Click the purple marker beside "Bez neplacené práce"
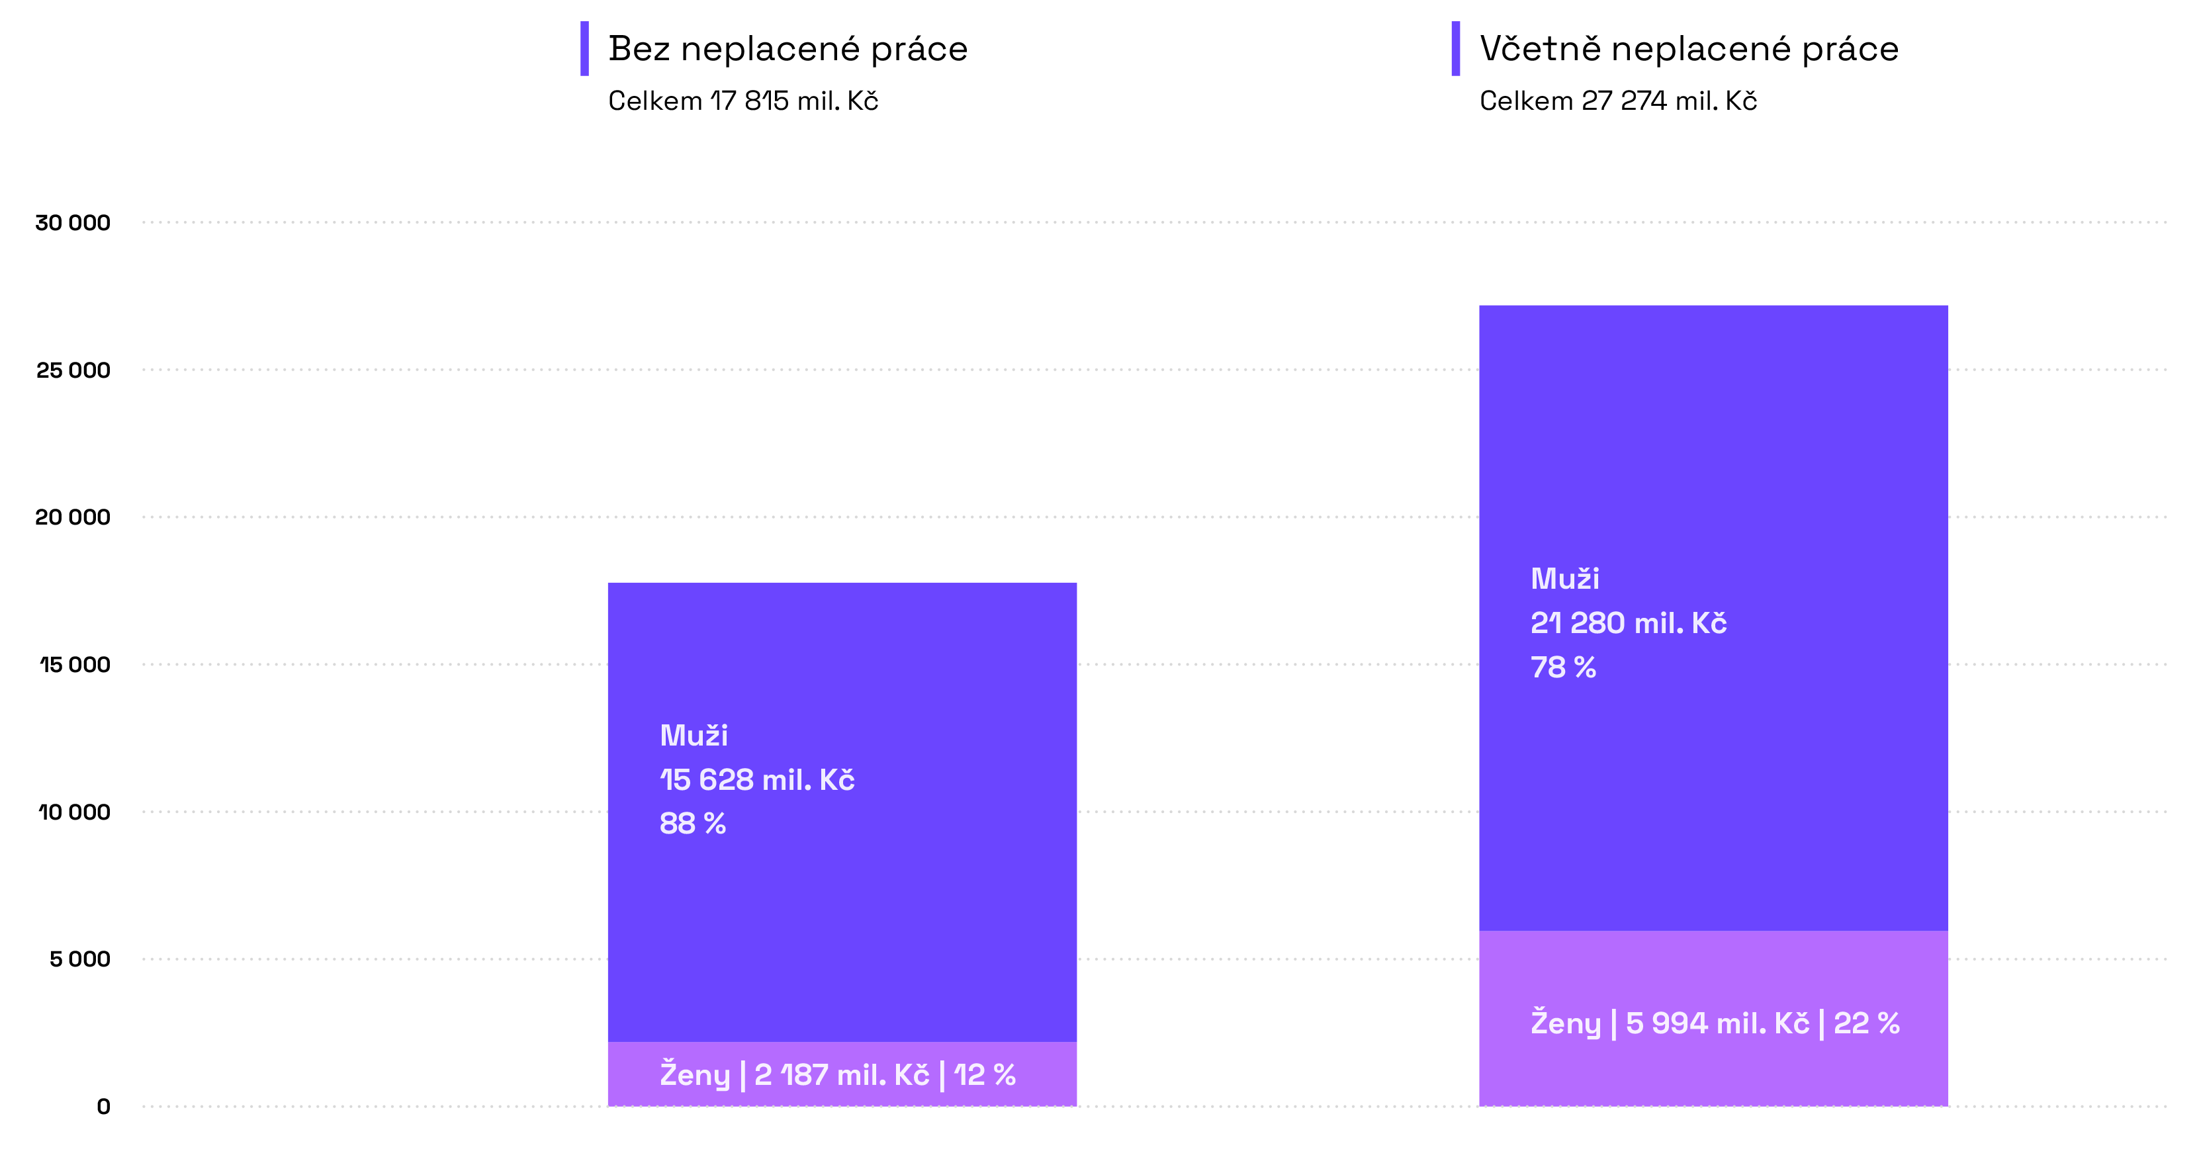Screen dimensions: 2201x1159 click(584, 49)
